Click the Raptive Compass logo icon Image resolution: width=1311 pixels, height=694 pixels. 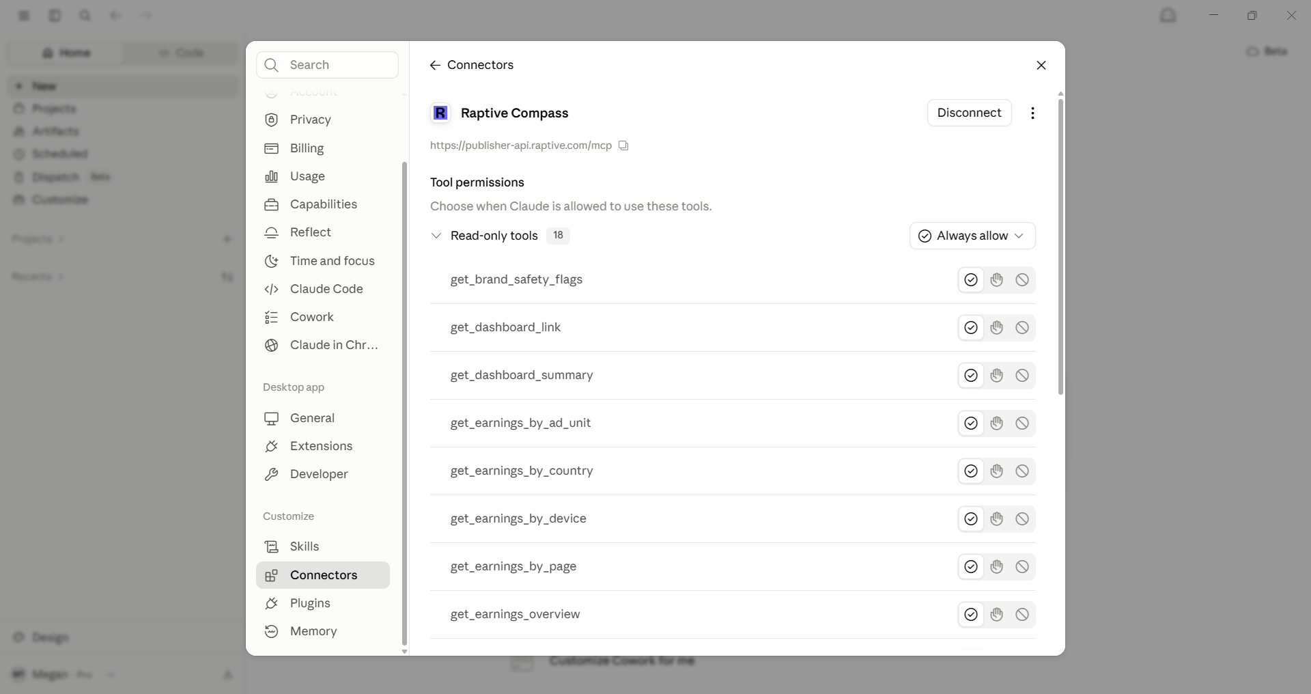click(x=440, y=113)
